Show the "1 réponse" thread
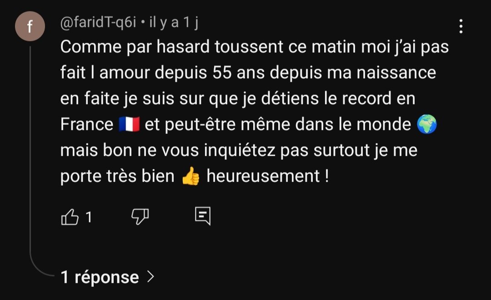 click(x=100, y=277)
